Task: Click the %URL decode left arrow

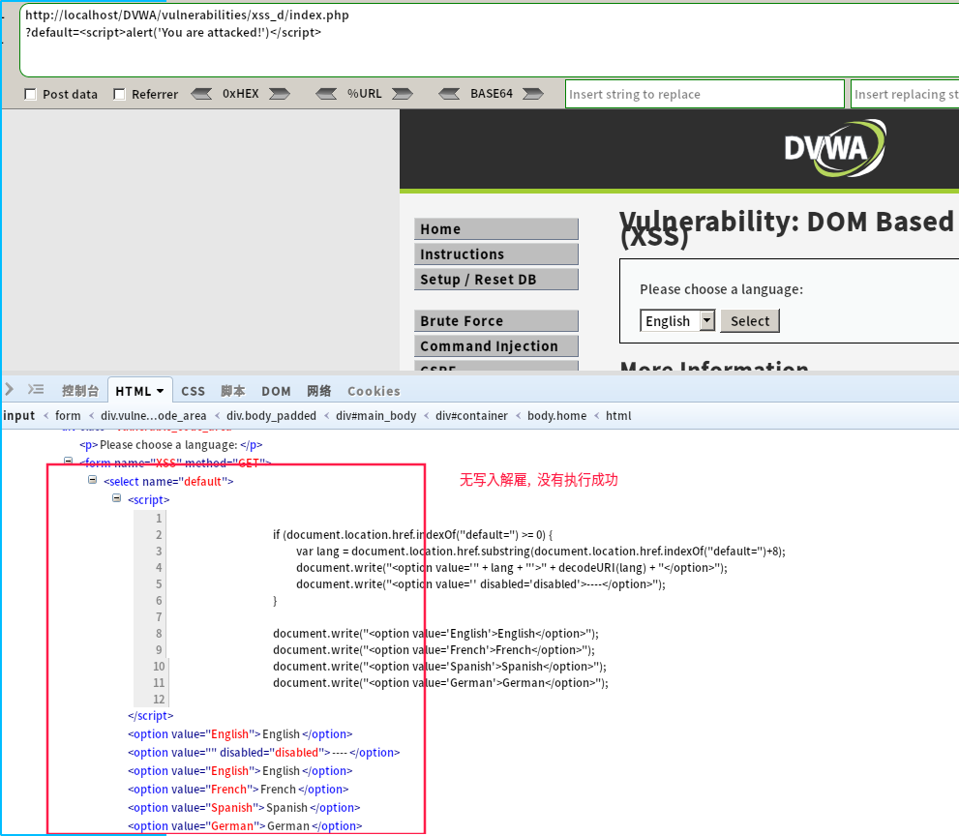Action: tap(325, 94)
